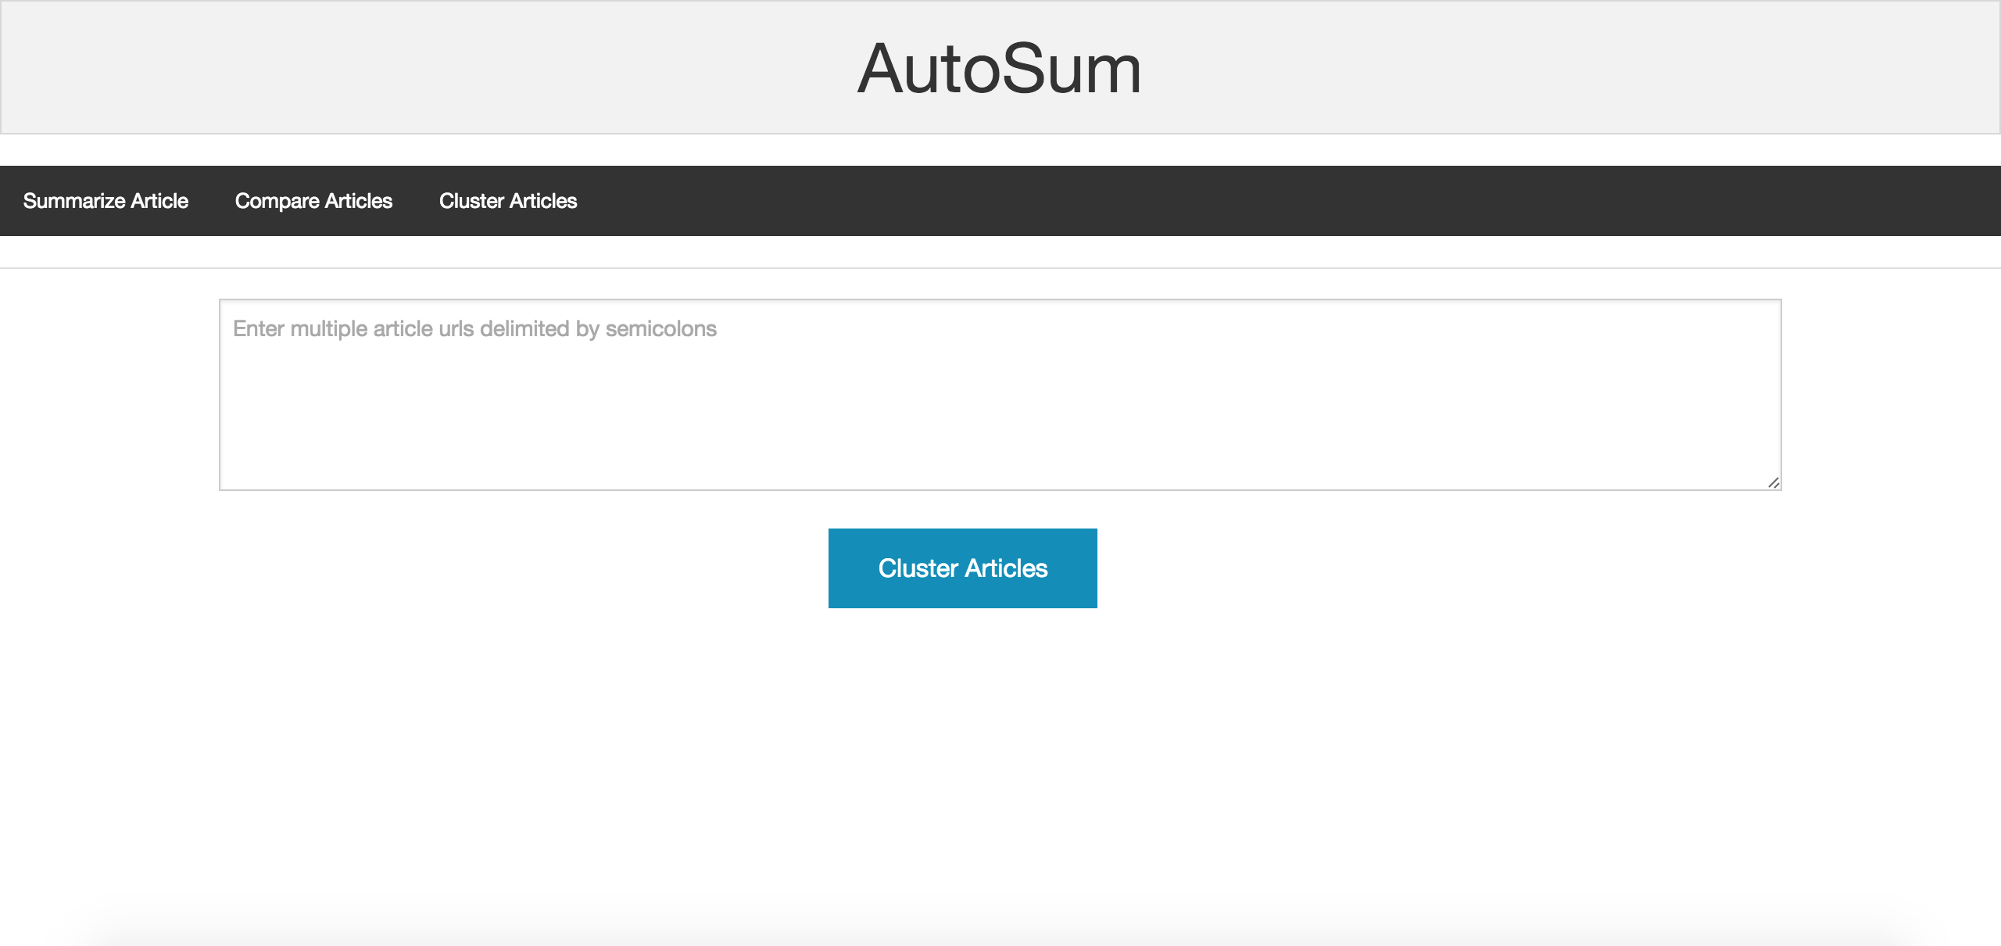2001x946 pixels.
Task: Click empty space in the dark navigation bar
Action: coord(1251,201)
